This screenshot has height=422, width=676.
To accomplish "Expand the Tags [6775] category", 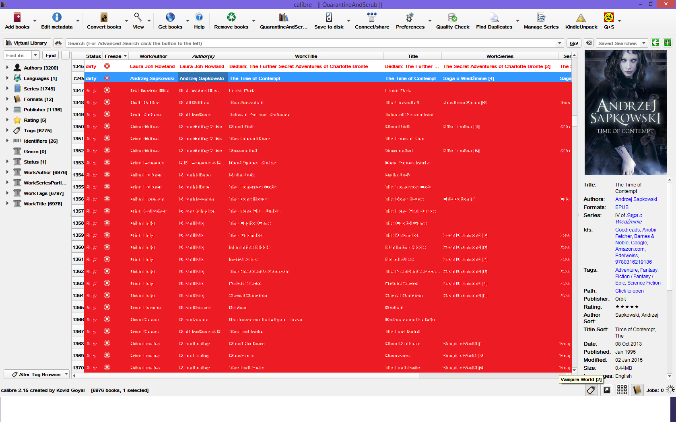I will (x=7, y=130).
